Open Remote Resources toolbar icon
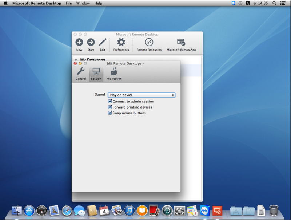Viewport: 291px width, 220px height. pos(149,42)
